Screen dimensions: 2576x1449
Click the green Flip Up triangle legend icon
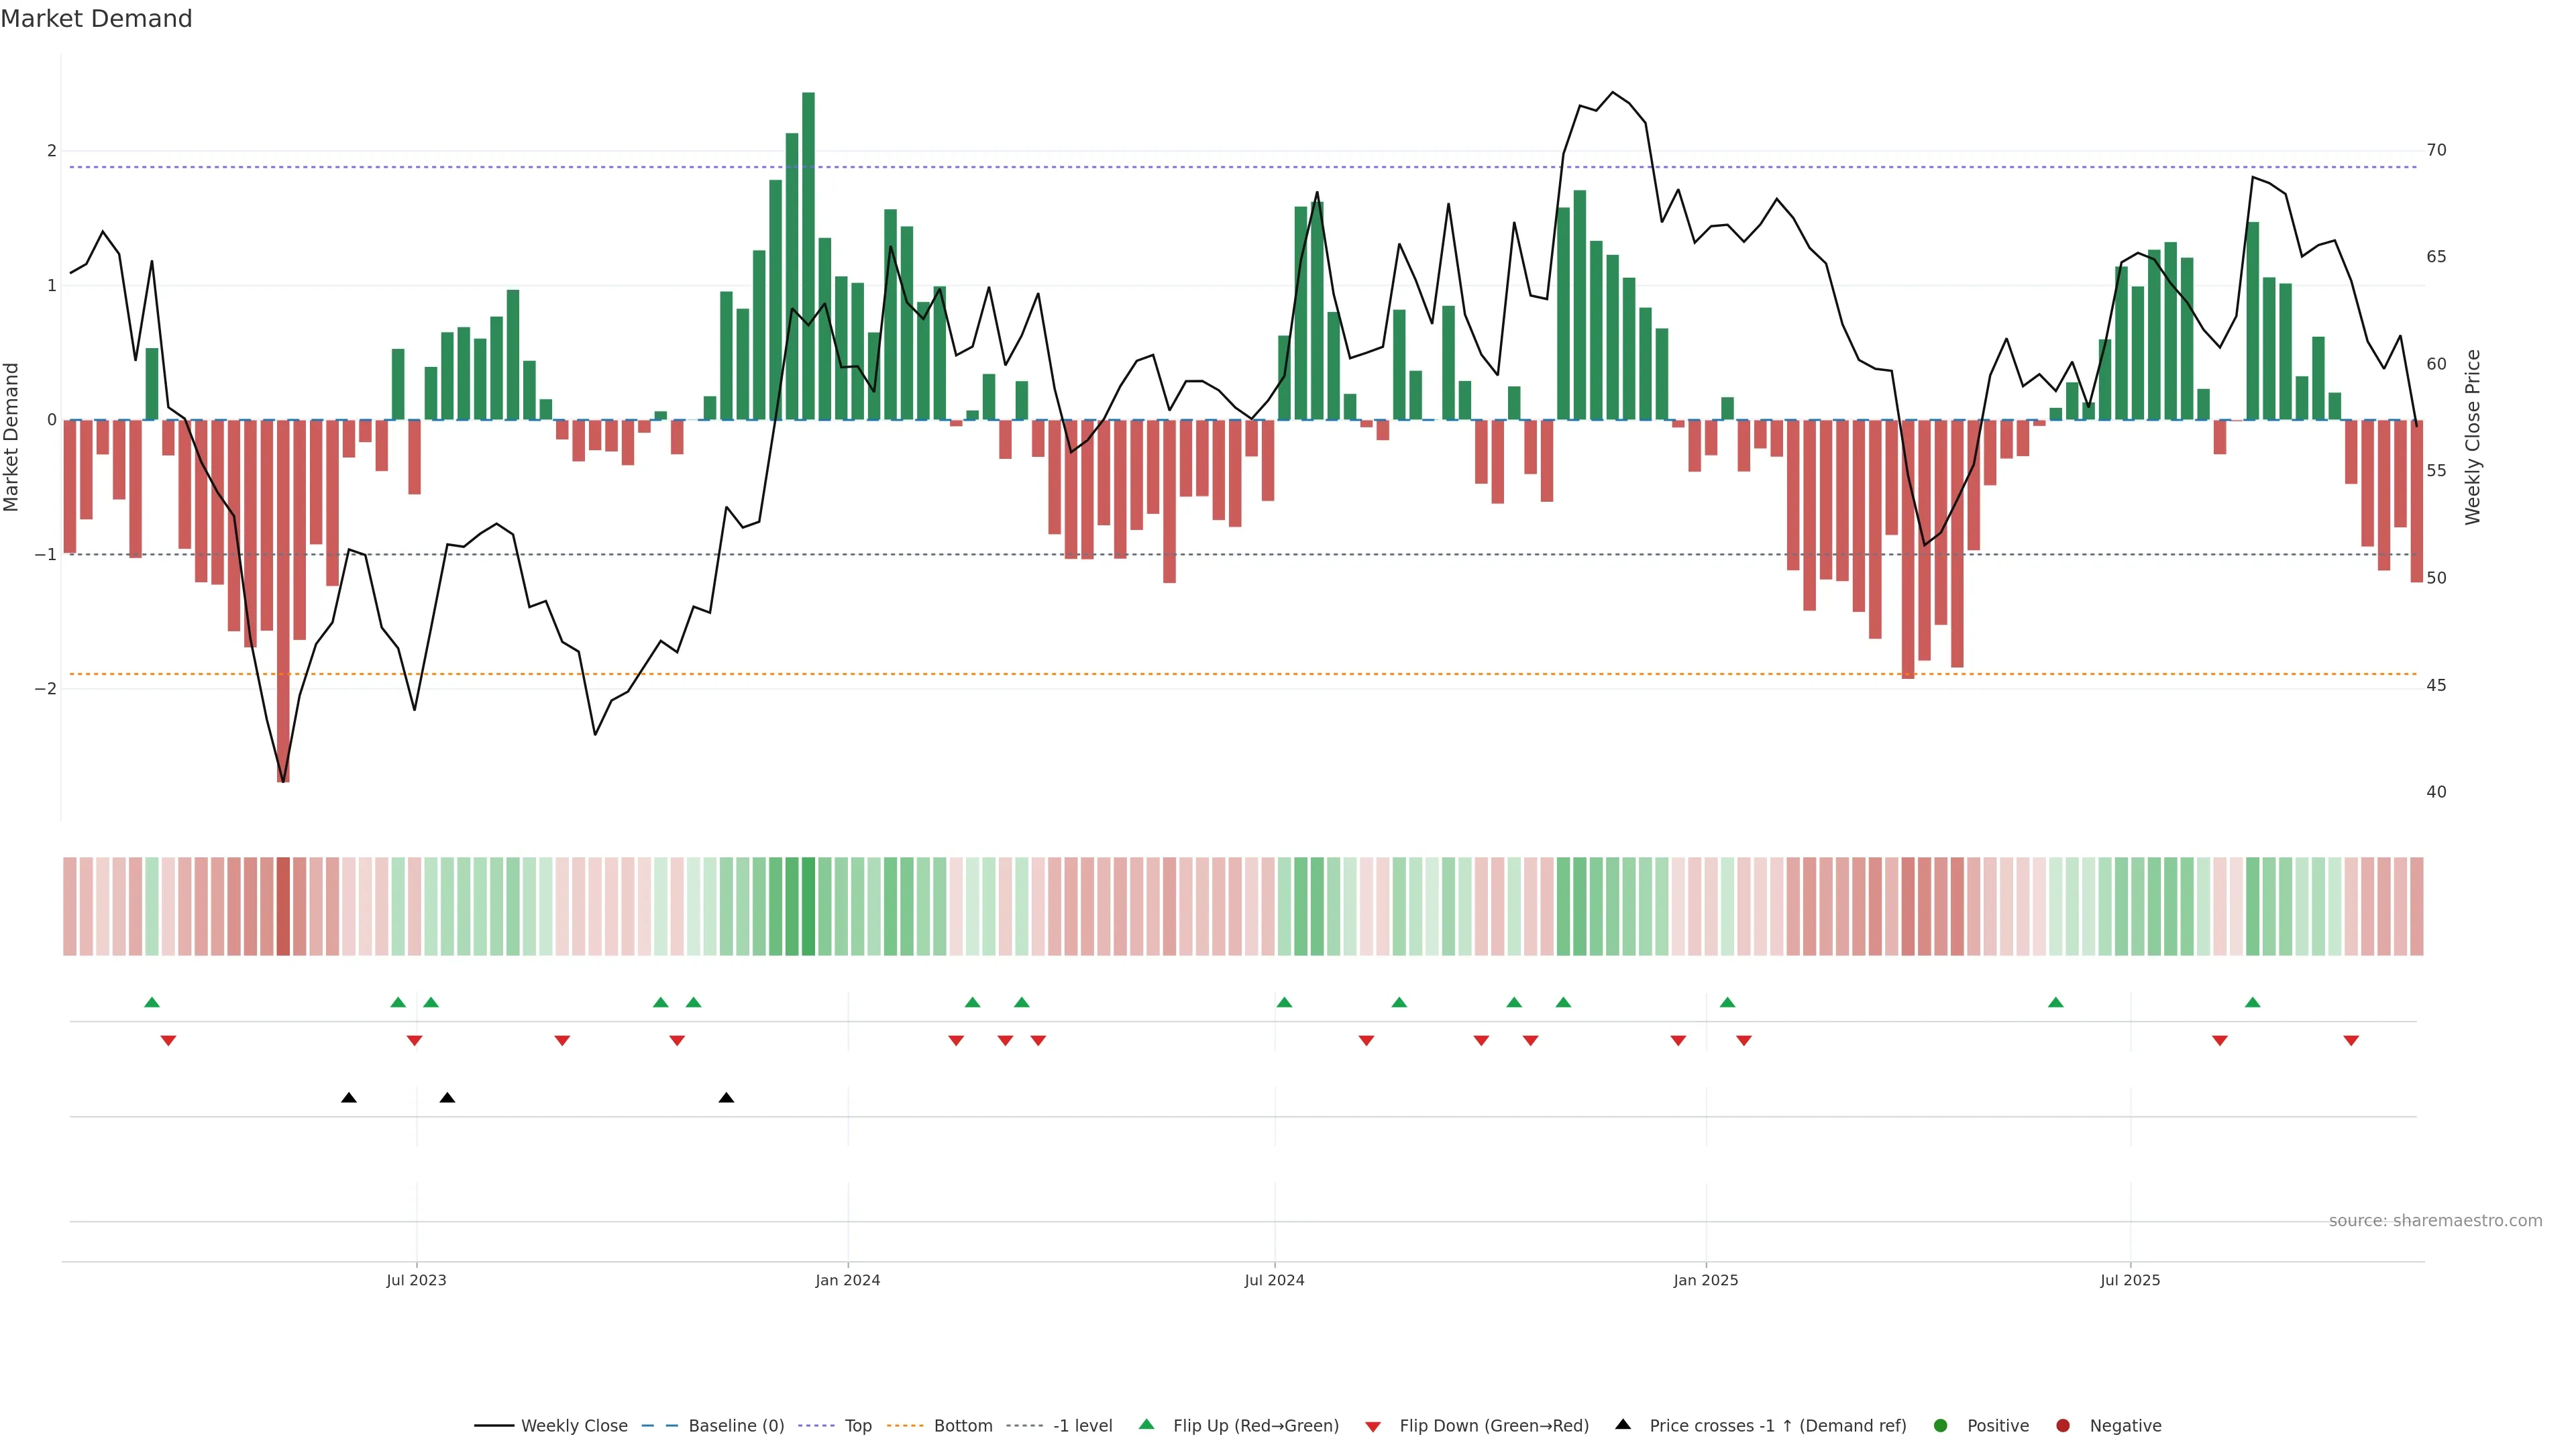(1146, 1424)
